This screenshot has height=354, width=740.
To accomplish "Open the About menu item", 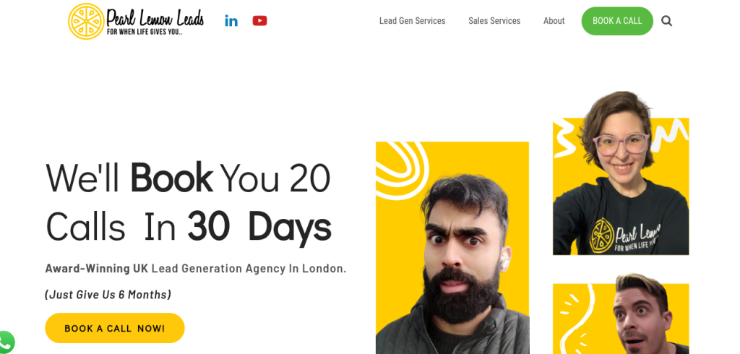I will tap(554, 21).
